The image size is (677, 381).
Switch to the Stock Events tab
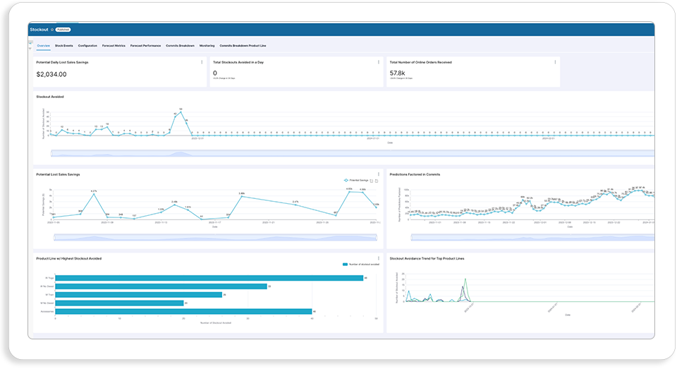pos(64,46)
